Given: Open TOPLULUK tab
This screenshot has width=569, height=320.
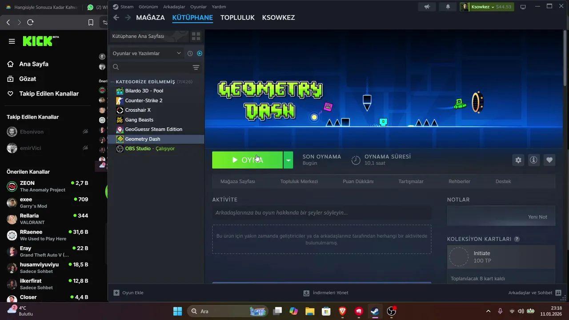Looking at the screenshot, I should point(237,17).
